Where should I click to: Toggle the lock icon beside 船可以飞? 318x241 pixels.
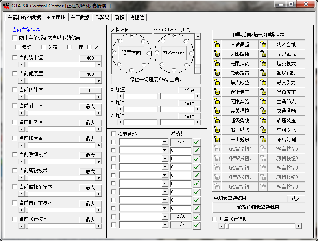(217, 130)
